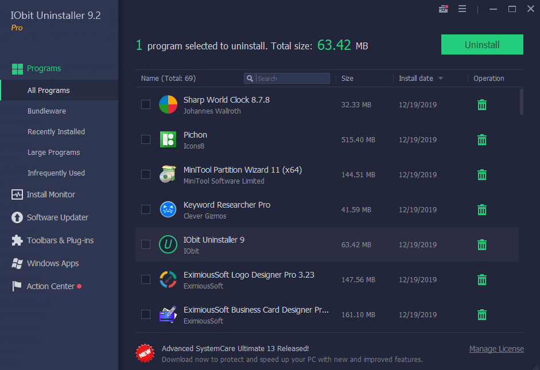Screen dimensions: 540x370
Task: Open the All Programs section
Action: [59, 90]
